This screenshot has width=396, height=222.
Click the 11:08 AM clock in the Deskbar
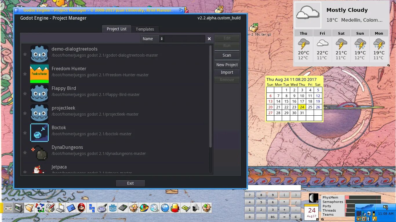click(x=386, y=214)
